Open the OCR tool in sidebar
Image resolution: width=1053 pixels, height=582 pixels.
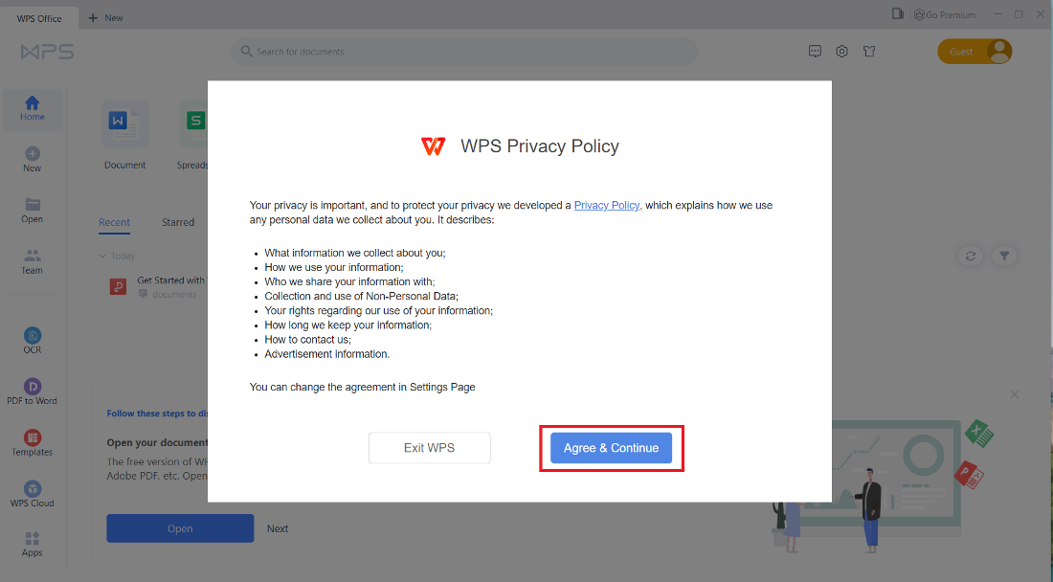[33, 340]
